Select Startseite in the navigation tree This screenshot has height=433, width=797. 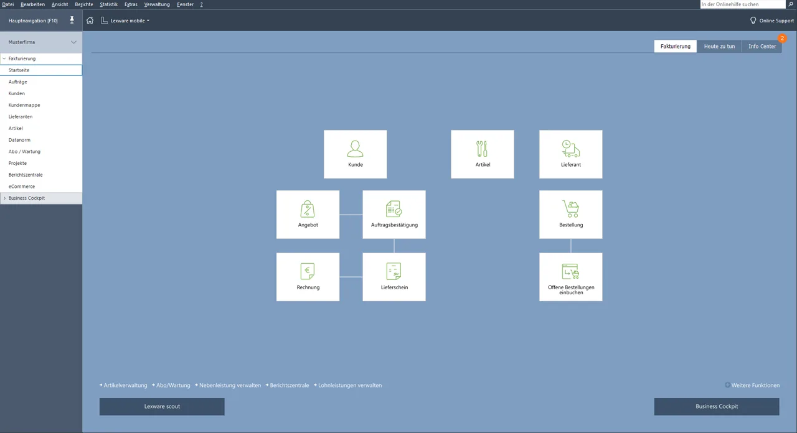point(41,70)
